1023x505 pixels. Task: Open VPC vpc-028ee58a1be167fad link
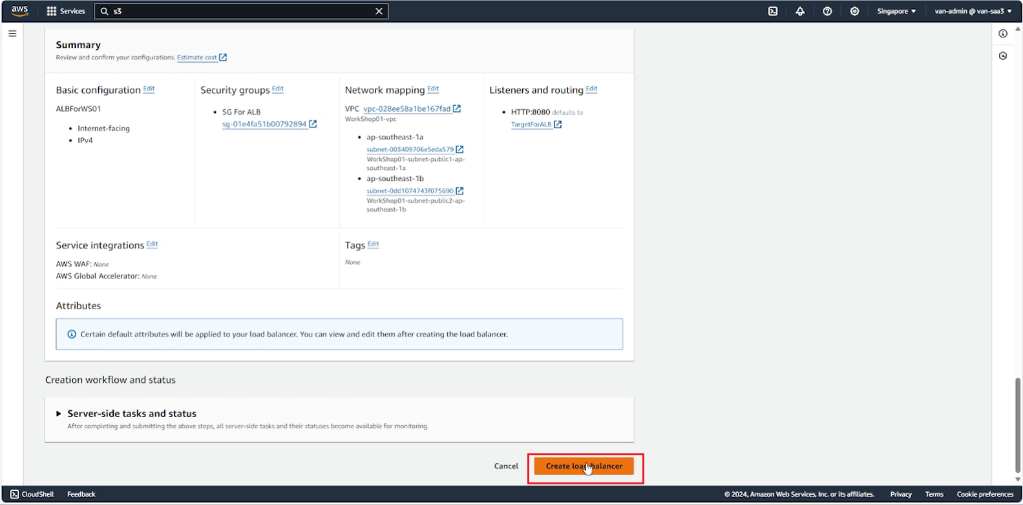[x=407, y=109]
